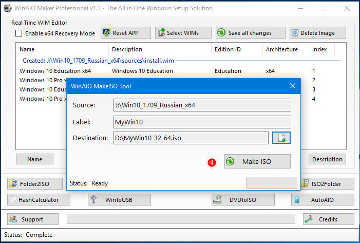Click index 2 in the list
This screenshot has width=360, height=243.
click(x=314, y=80)
